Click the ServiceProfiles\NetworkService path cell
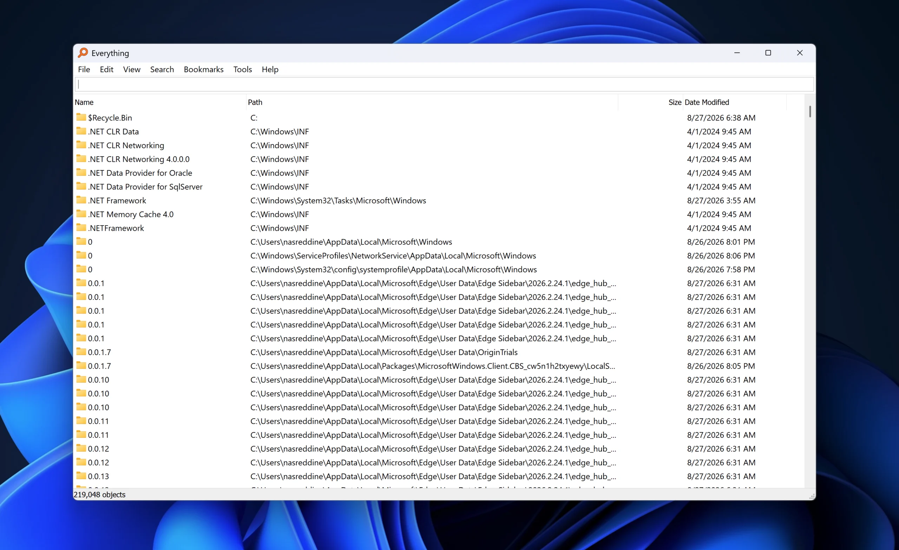The image size is (899, 550). click(x=393, y=256)
